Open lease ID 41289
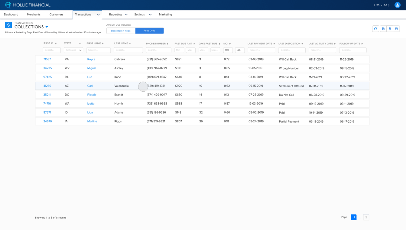406x230 pixels. coord(47,86)
